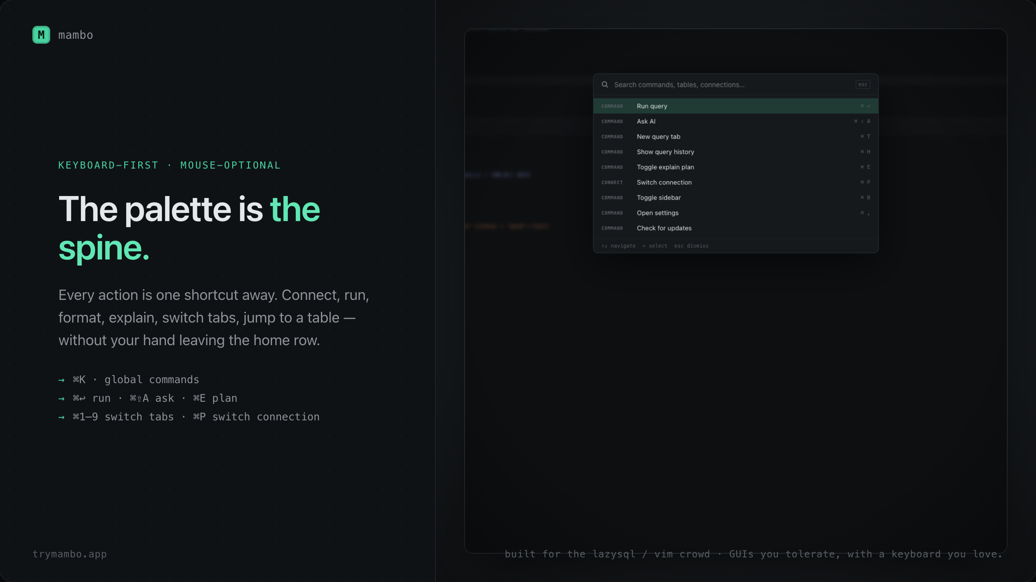Click the green Mambo M logo icon
This screenshot has width=1036, height=582.
pyautogui.click(x=41, y=35)
